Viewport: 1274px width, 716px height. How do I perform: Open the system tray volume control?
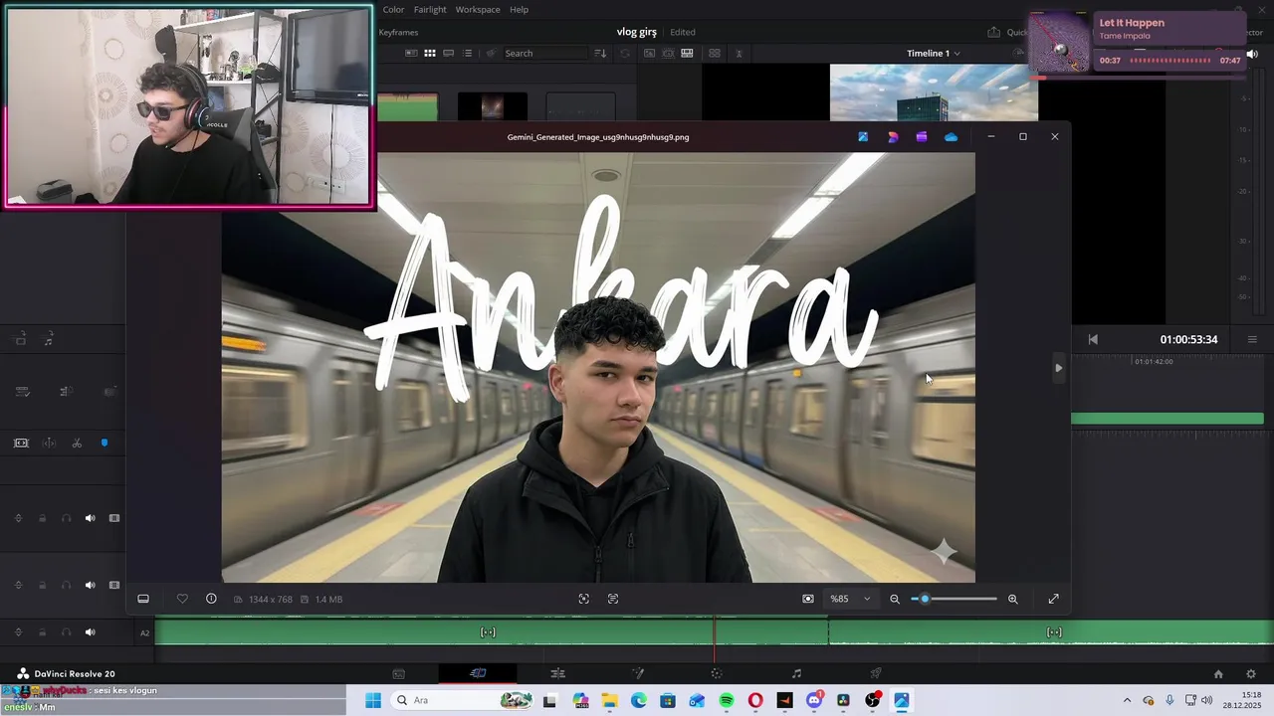tap(1207, 700)
